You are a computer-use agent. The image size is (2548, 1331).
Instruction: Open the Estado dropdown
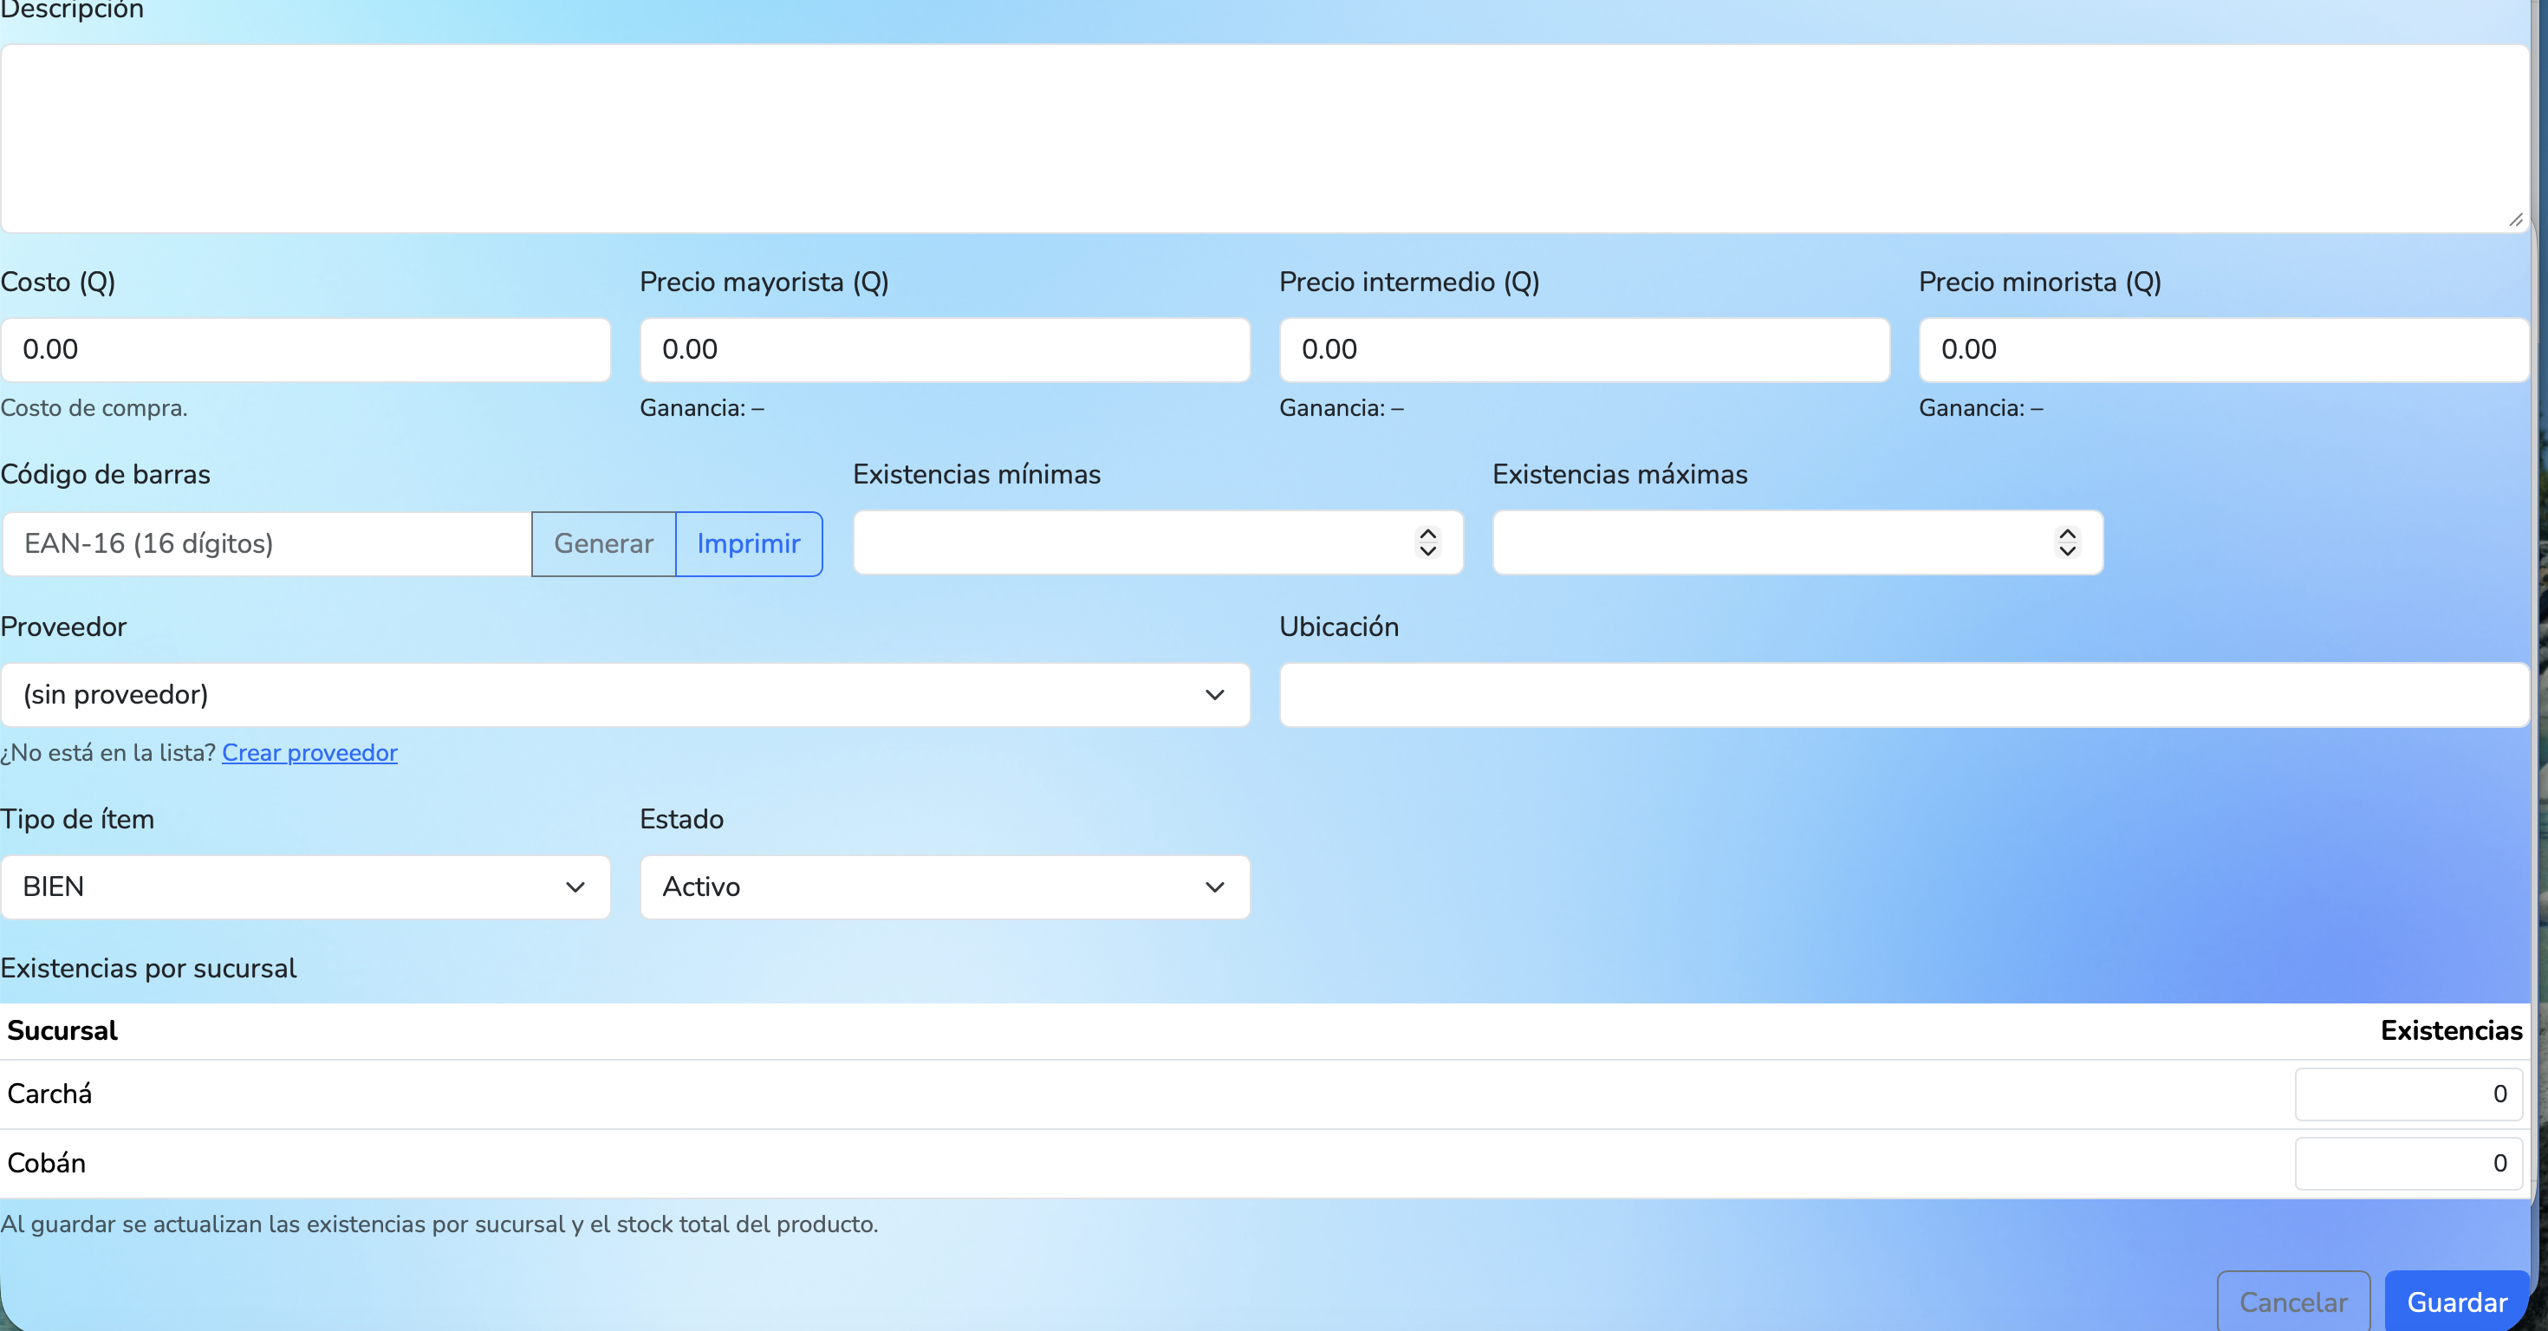[945, 887]
